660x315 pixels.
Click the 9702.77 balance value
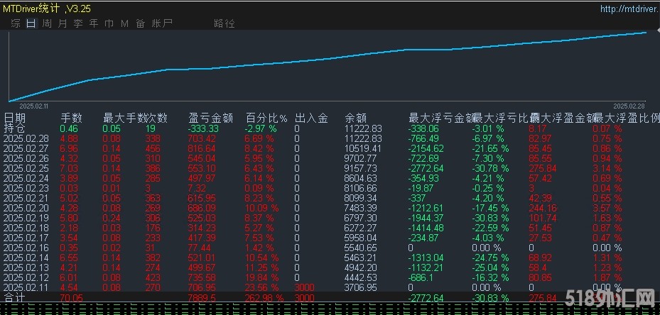click(361, 158)
